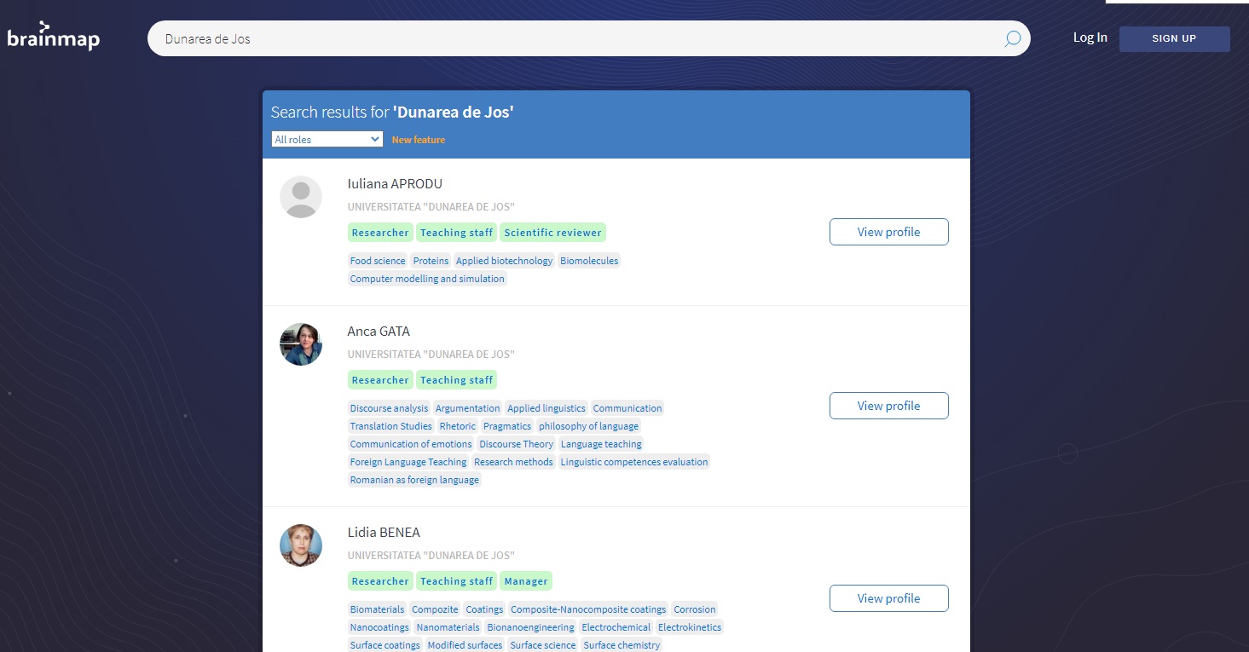This screenshot has width=1249, height=652.
Task: Select the Corrosion tag
Action: pos(695,609)
